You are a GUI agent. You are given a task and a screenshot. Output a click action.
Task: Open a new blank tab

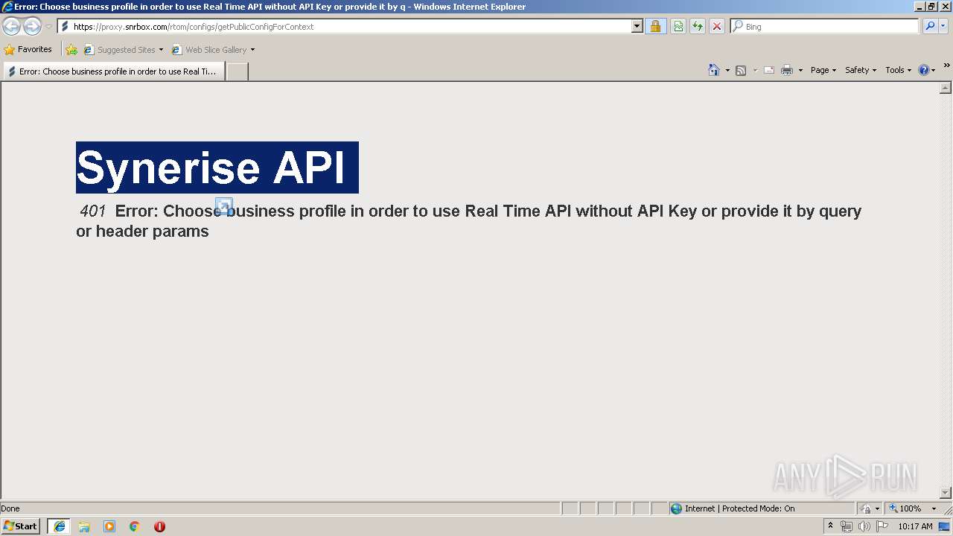237,71
